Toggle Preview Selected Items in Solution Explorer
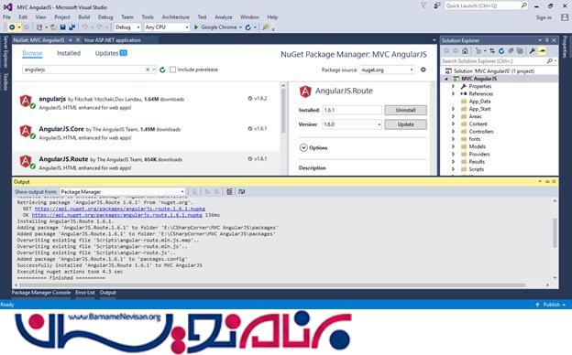The image size is (572, 355). tap(542, 51)
